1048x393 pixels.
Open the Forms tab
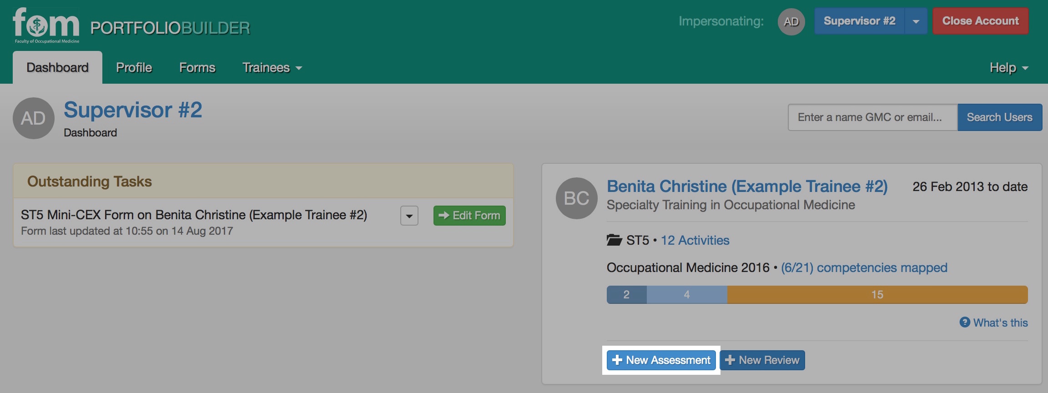click(x=197, y=68)
